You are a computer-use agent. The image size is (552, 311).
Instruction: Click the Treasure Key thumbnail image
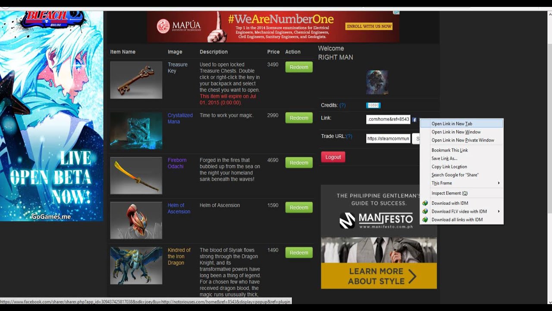pos(136,80)
